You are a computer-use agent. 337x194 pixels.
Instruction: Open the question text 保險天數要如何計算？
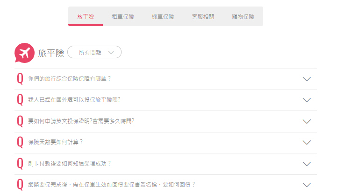(56, 142)
